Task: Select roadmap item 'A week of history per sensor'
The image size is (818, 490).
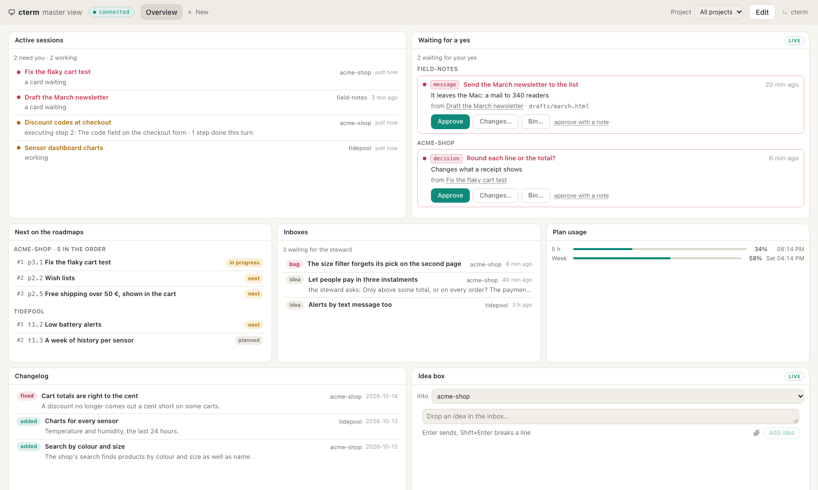Action: (x=140, y=340)
